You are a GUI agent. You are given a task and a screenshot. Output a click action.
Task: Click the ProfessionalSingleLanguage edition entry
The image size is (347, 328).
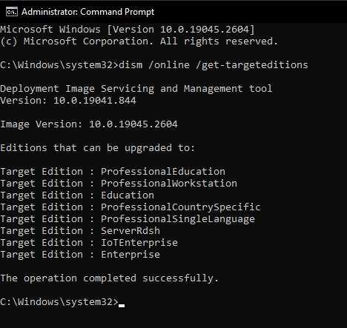[x=178, y=219]
